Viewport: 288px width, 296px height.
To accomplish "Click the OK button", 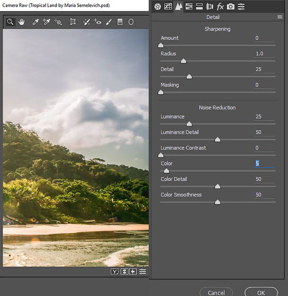I will click(x=261, y=292).
